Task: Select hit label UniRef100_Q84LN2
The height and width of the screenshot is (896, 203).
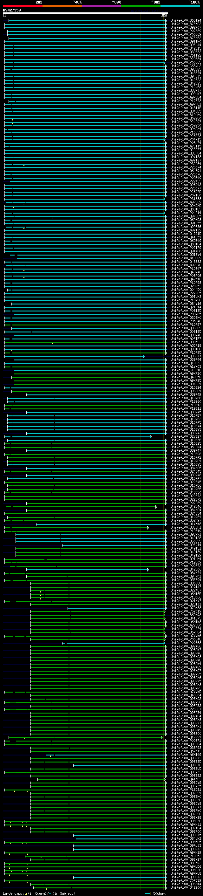Action: (x=186, y=838)
